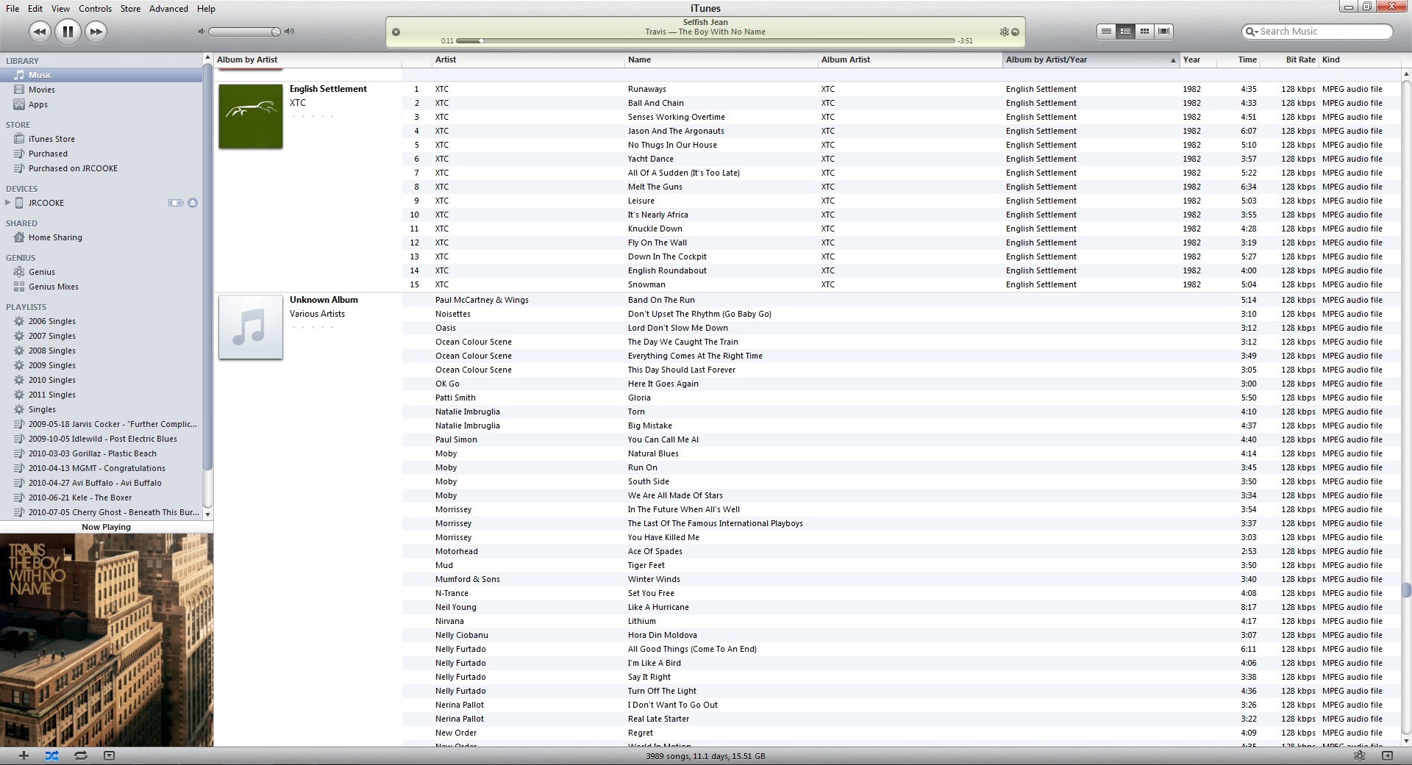Toggle shuffle mode

pyautogui.click(x=51, y=755)
